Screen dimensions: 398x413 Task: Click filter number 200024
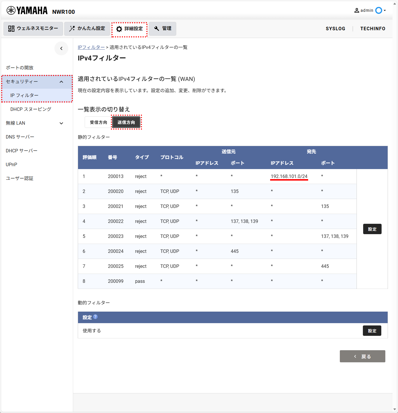coord(116,251)
